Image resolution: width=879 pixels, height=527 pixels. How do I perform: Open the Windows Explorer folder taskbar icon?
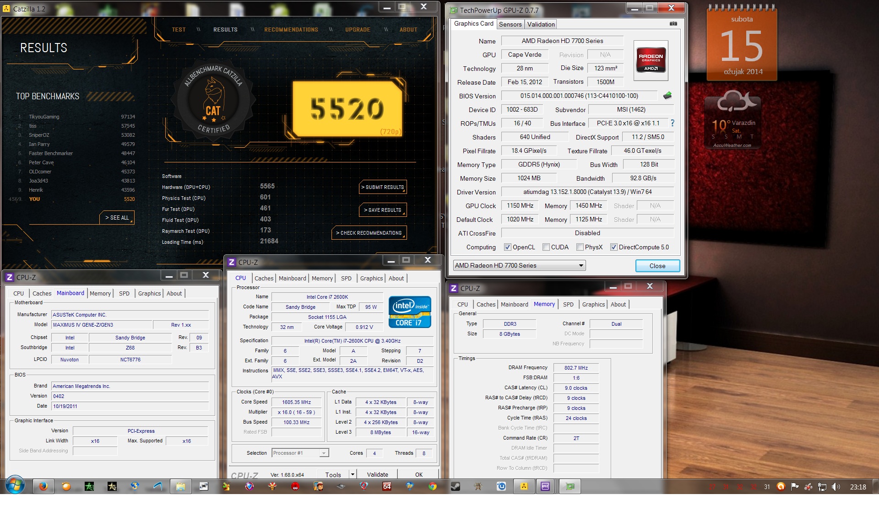point(180,486)
